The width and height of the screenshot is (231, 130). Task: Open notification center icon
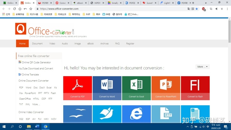pos(226,126)
